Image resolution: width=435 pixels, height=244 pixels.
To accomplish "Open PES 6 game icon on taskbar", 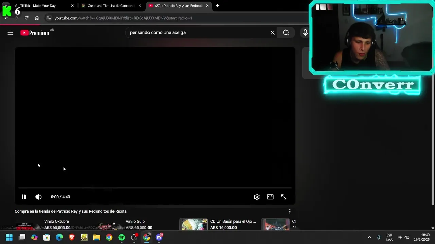I will [x=84, y=237].
